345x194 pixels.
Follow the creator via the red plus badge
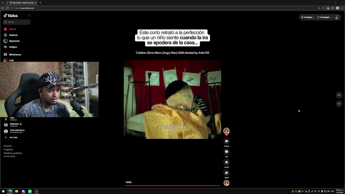point(226,134)
